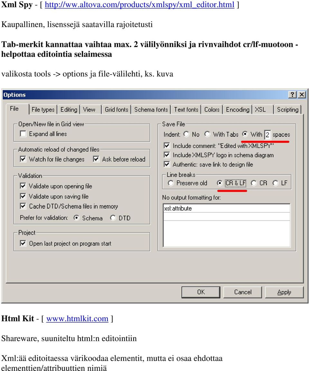This screenshot has height=371, width=309.
Task: Select the Grid fonts tab
Action: click(117, 110)
